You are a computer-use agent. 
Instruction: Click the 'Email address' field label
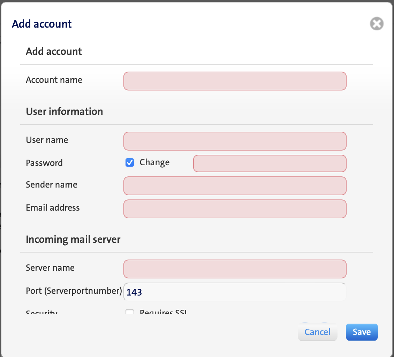pos(53,208)
